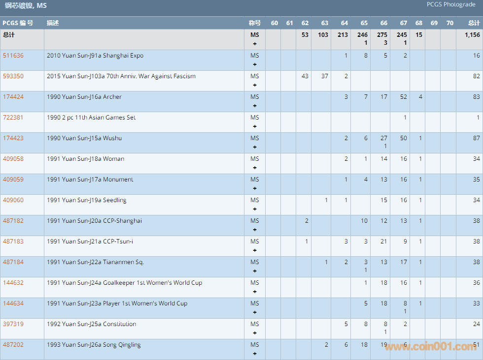The image size is (483, 360).
Task: Expand plus grades for 2010 Shanghai Expo row
Action: coord(254,64)
